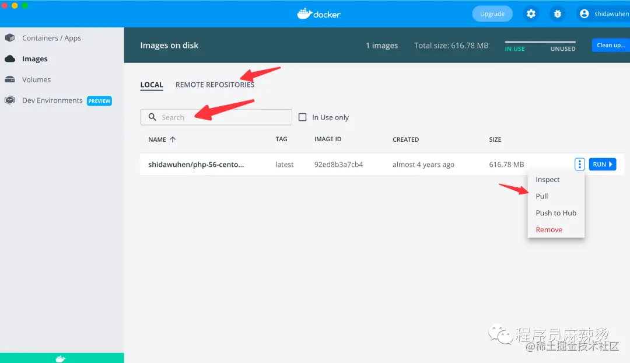The height and width of the screenshot is (363, 630).
Task: Click the Dev Environments sidebar icon
Action: [10, 100]
